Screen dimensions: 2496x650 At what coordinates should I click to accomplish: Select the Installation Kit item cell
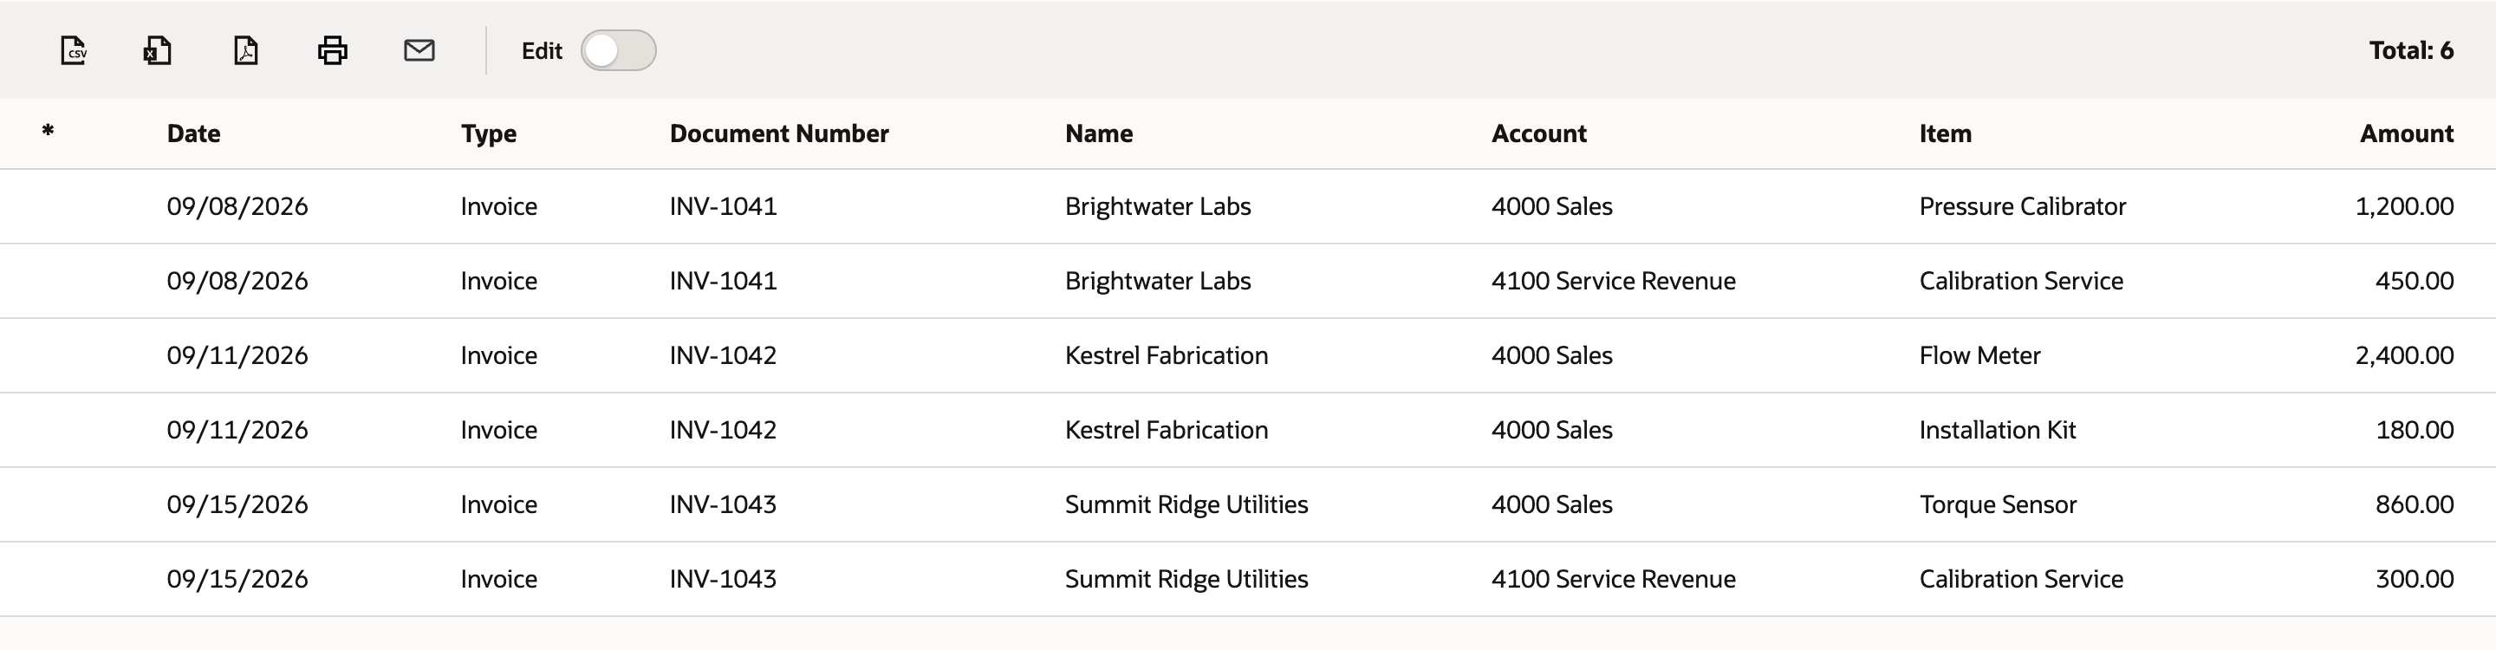pyautogui.click(x=1997, y=430)
